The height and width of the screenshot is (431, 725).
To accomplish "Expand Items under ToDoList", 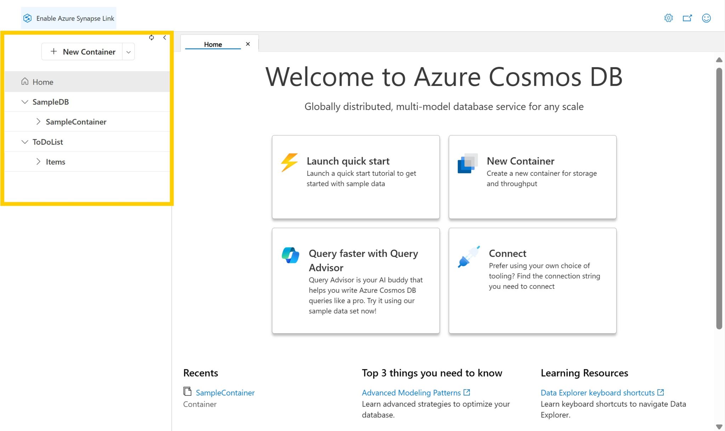I will [x=38, y=161].
